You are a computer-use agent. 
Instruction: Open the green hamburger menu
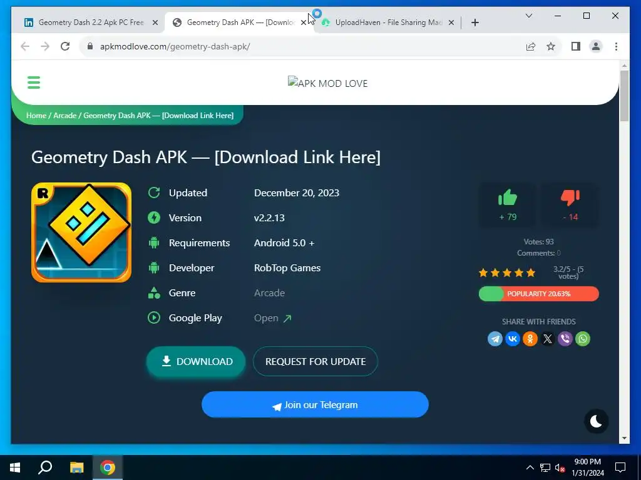(34, 82)
